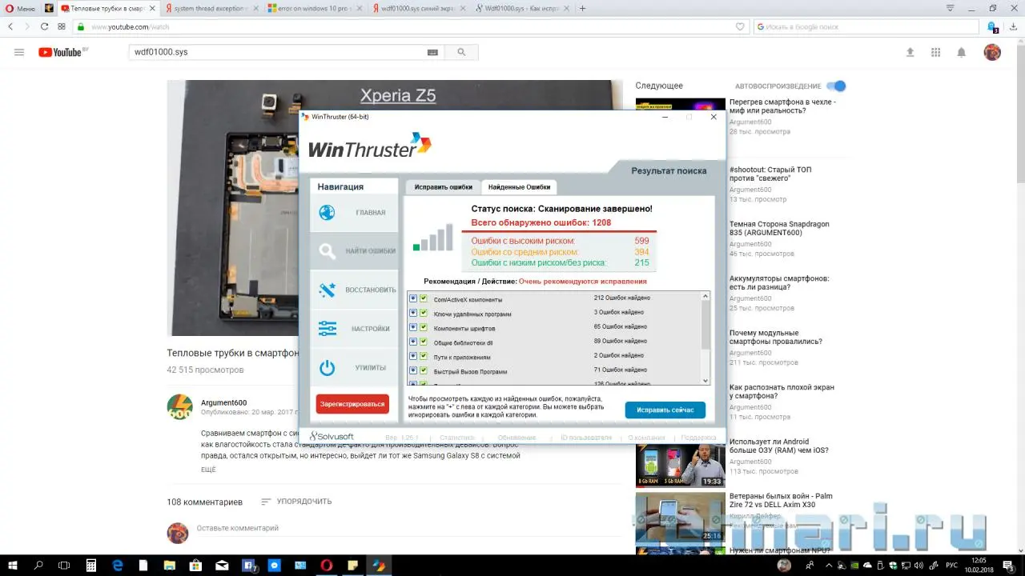Bookmark the page with the heart icon
Image resolution: width=1025 pixels, height=576 pixels.
[x=740, y=26]
